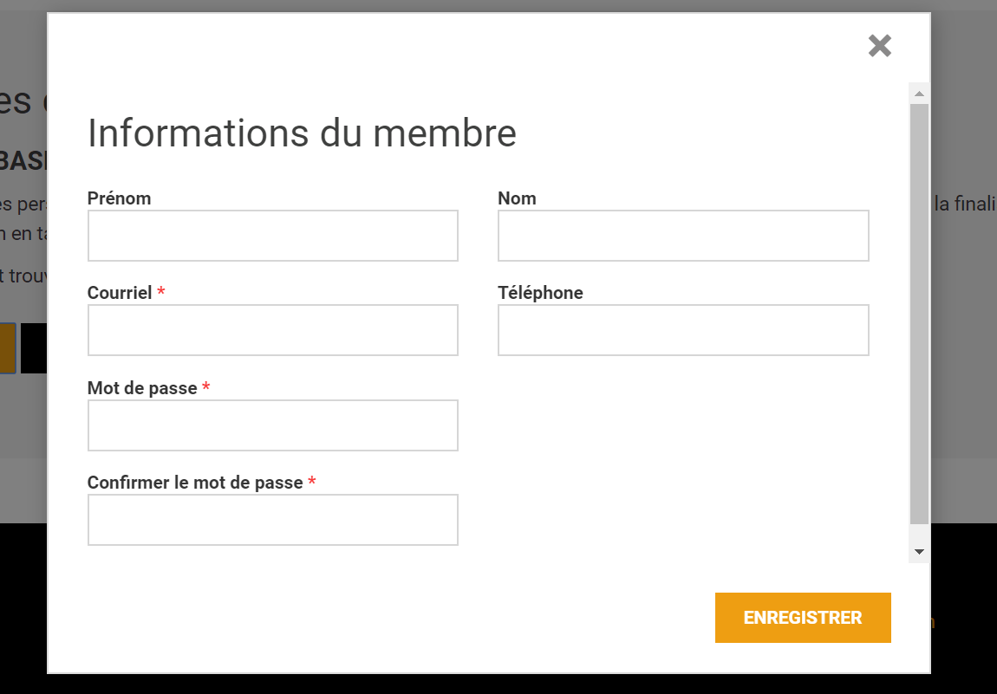
Task: Click the black button behind the dialog
Action: coord(33,348)
